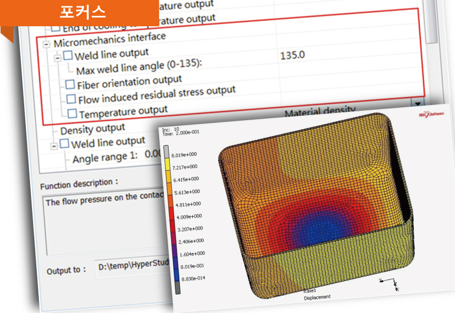Select the Angle range 1 row label
Screen dimensions: 455x313
point(105,158)
